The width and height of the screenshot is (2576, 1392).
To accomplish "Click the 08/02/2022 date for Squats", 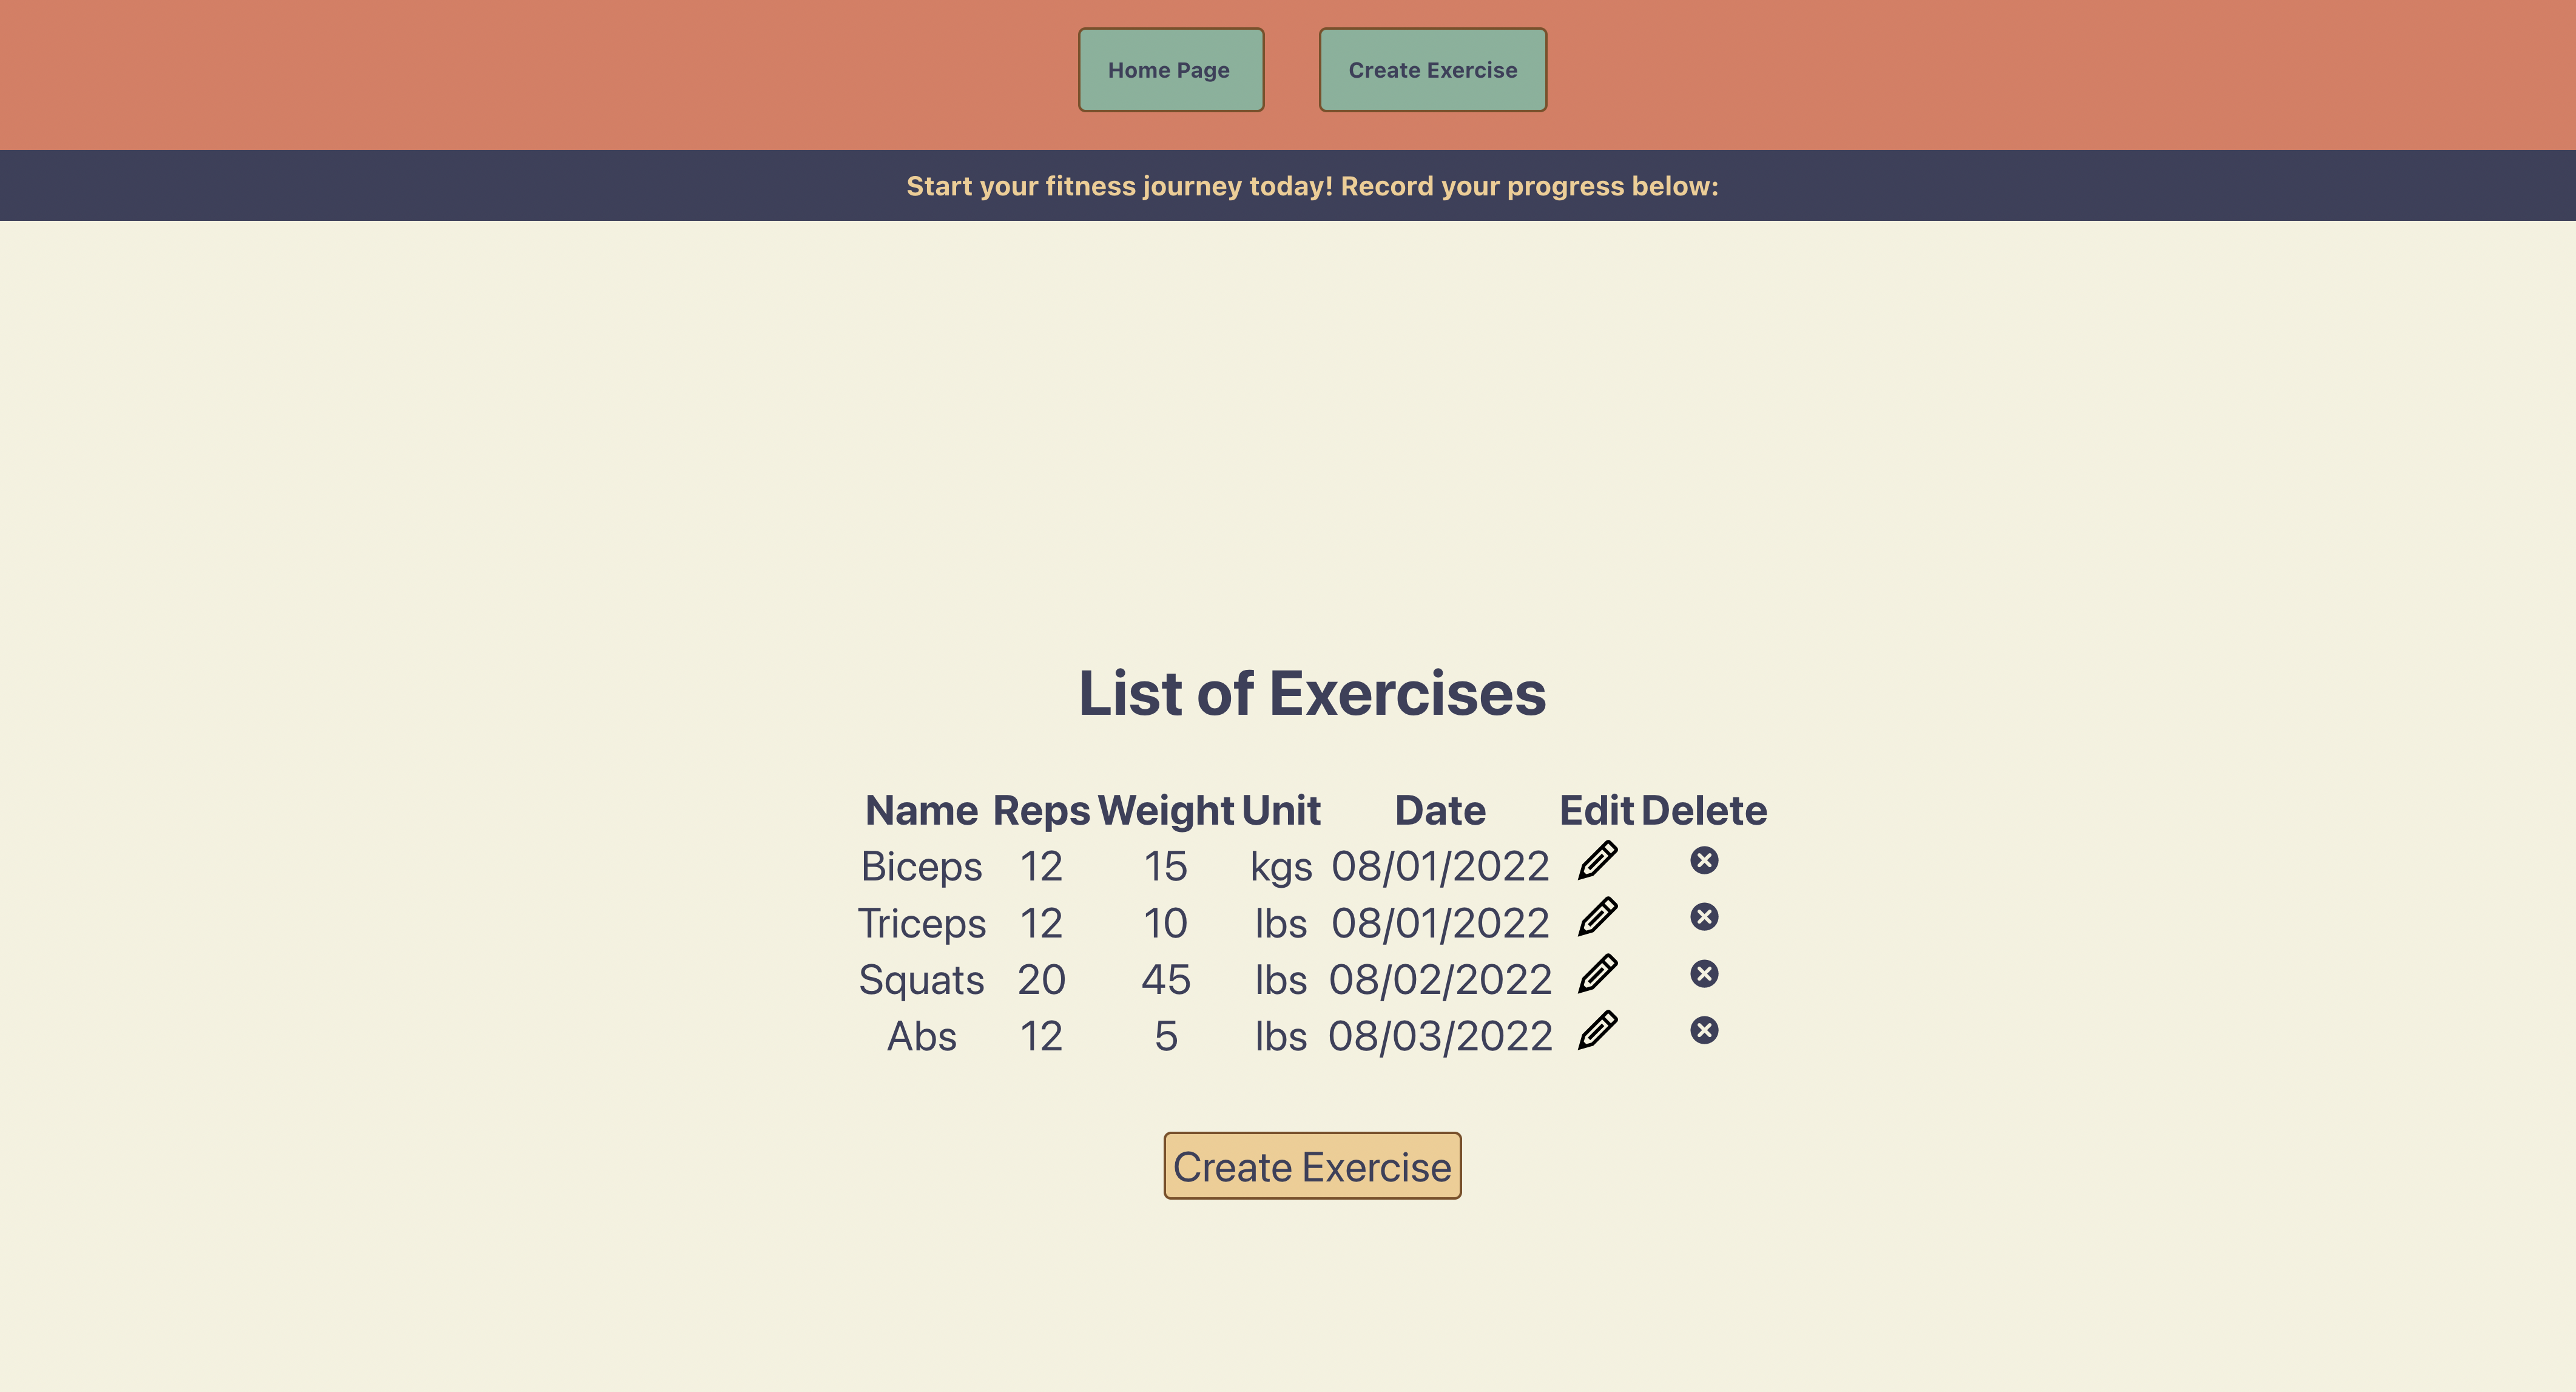I will (x=1440, y=980).
